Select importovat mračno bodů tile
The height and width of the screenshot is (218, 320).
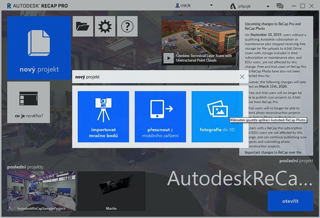[103, 117]
